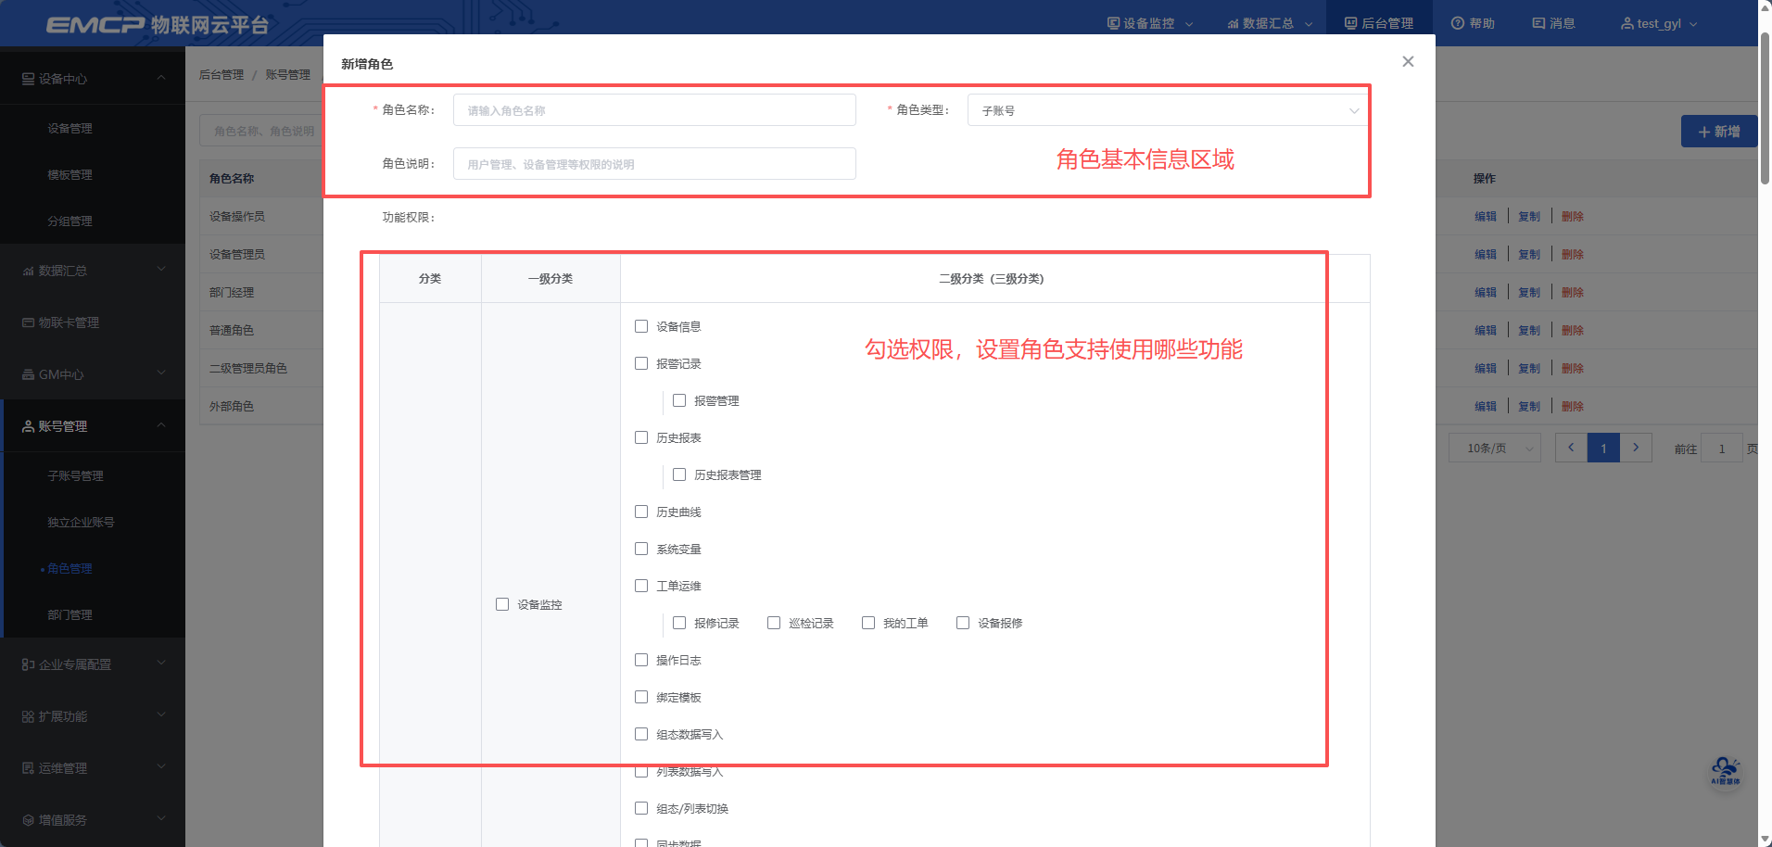Image resolution: width=1772 pixels, height=847 pixels.
Task: Click 复制 in the 设备管理员 row
Action: pyautogui.click(x=1529, y=254)
